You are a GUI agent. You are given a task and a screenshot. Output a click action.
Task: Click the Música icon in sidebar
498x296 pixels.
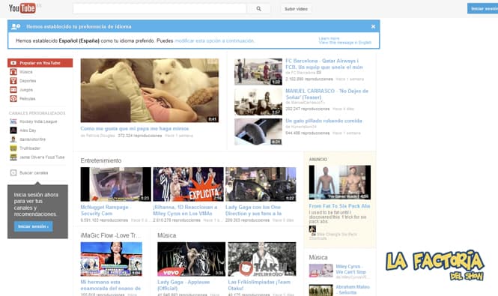coord(13,72)
